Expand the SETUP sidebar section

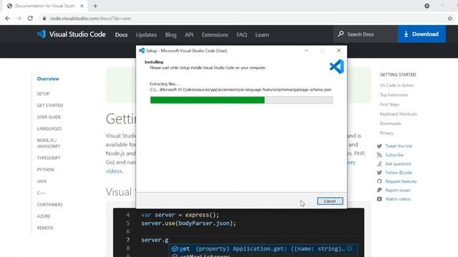pos(43,94)
